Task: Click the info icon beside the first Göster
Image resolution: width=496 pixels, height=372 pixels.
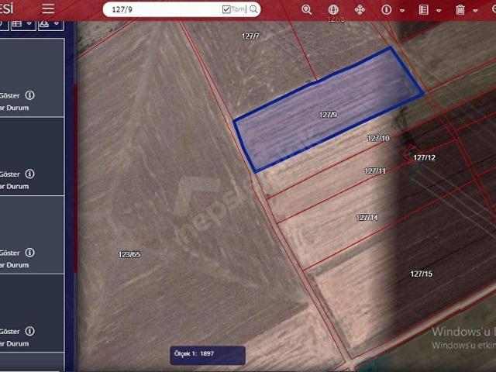Action: click(29, 95)
